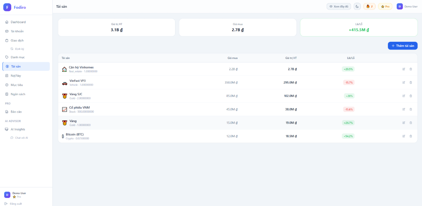Click Đăng xuất to log out
The width and height of the screenshot is (422, 206).
pyautogui.click(x=15, y=203)
